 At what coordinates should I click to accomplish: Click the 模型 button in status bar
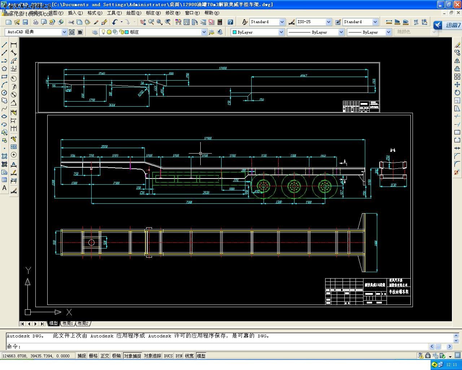point(201,356)
